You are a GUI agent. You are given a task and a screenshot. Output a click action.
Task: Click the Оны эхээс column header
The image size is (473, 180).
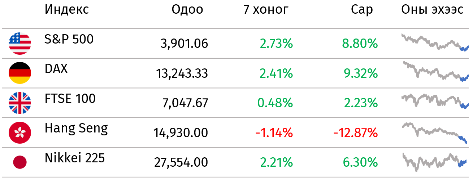(432, 10)
